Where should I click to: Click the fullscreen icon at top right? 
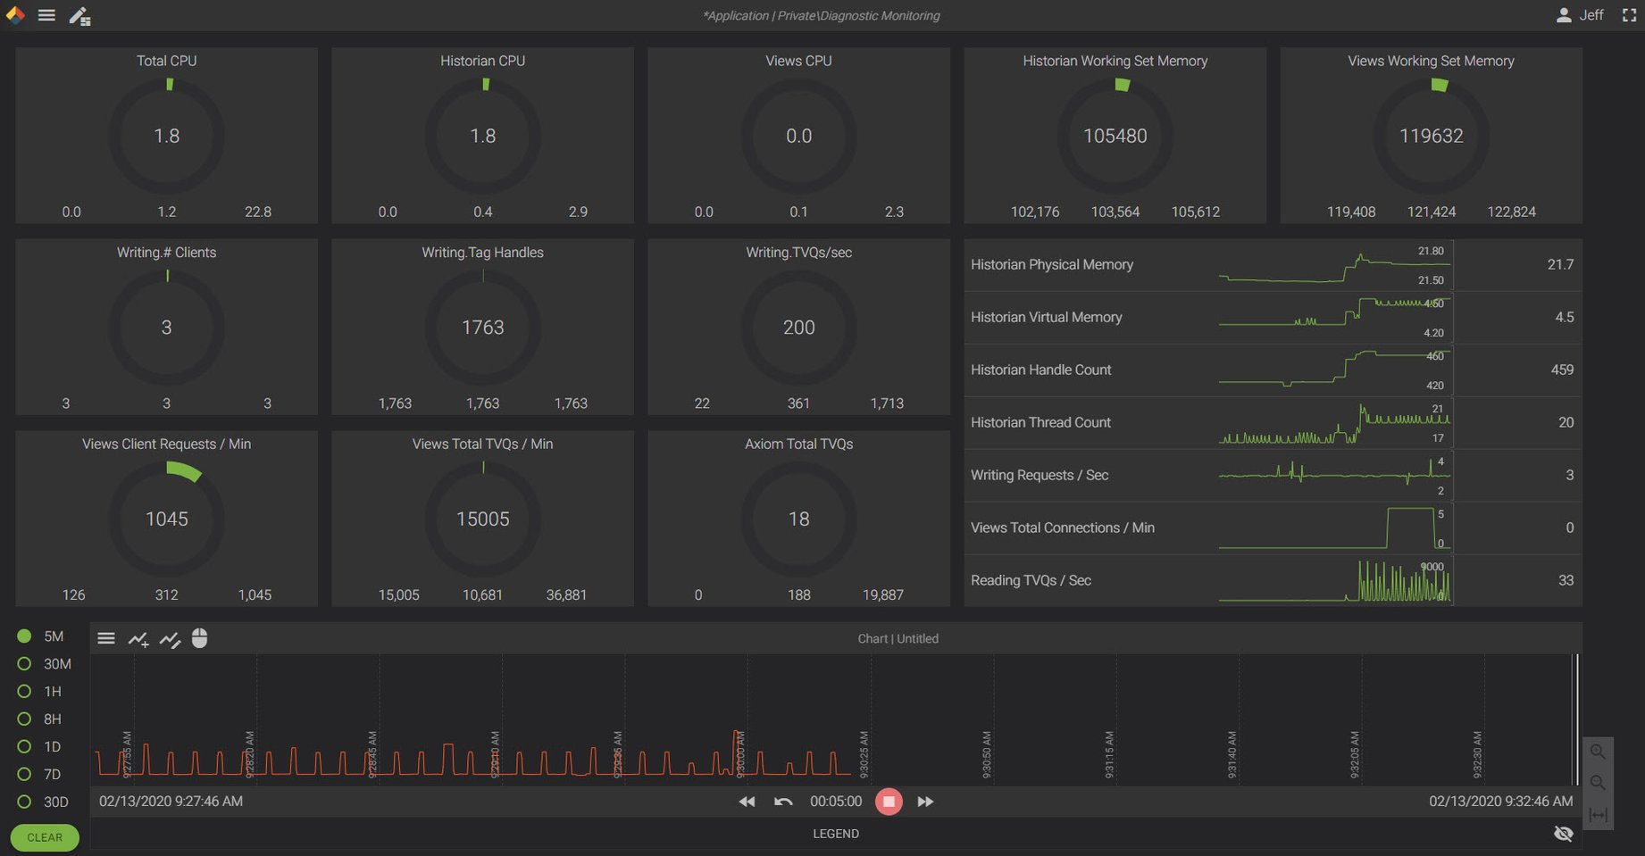tap(1629, 14)
